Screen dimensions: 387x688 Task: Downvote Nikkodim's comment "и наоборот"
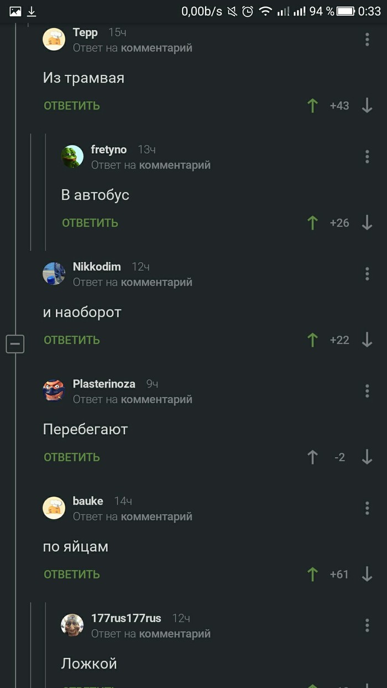367,340
